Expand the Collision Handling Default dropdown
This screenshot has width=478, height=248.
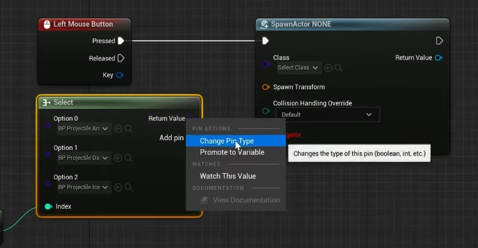(x=327, y=115)
